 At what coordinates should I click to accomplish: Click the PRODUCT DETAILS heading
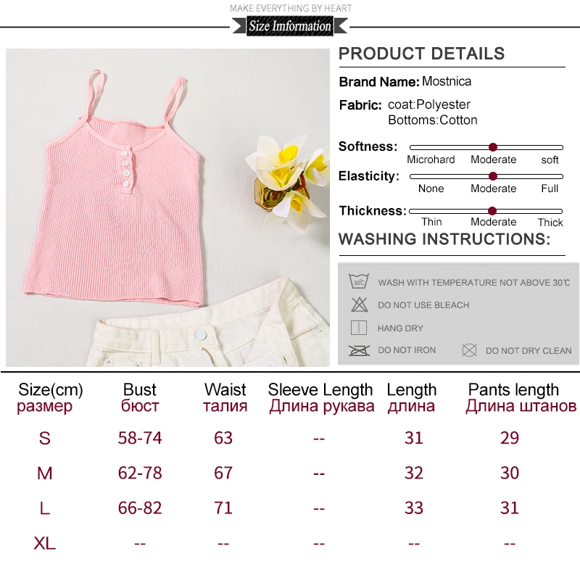(x=422, y=54)
